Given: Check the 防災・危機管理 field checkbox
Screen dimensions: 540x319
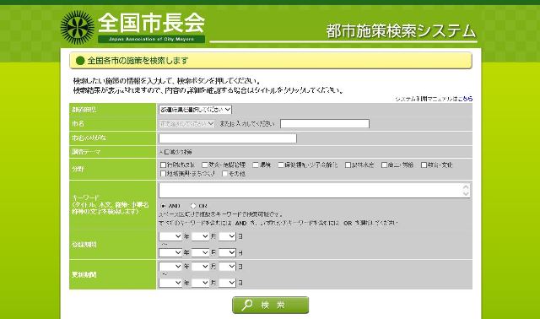Looking at the screenshot, I should [204, 165].
